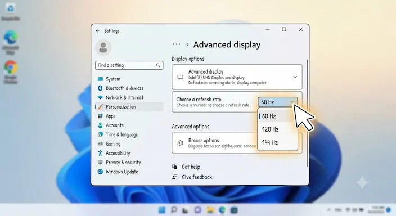Open Network & internet category
396x216 pixels.
pos(129,97)
